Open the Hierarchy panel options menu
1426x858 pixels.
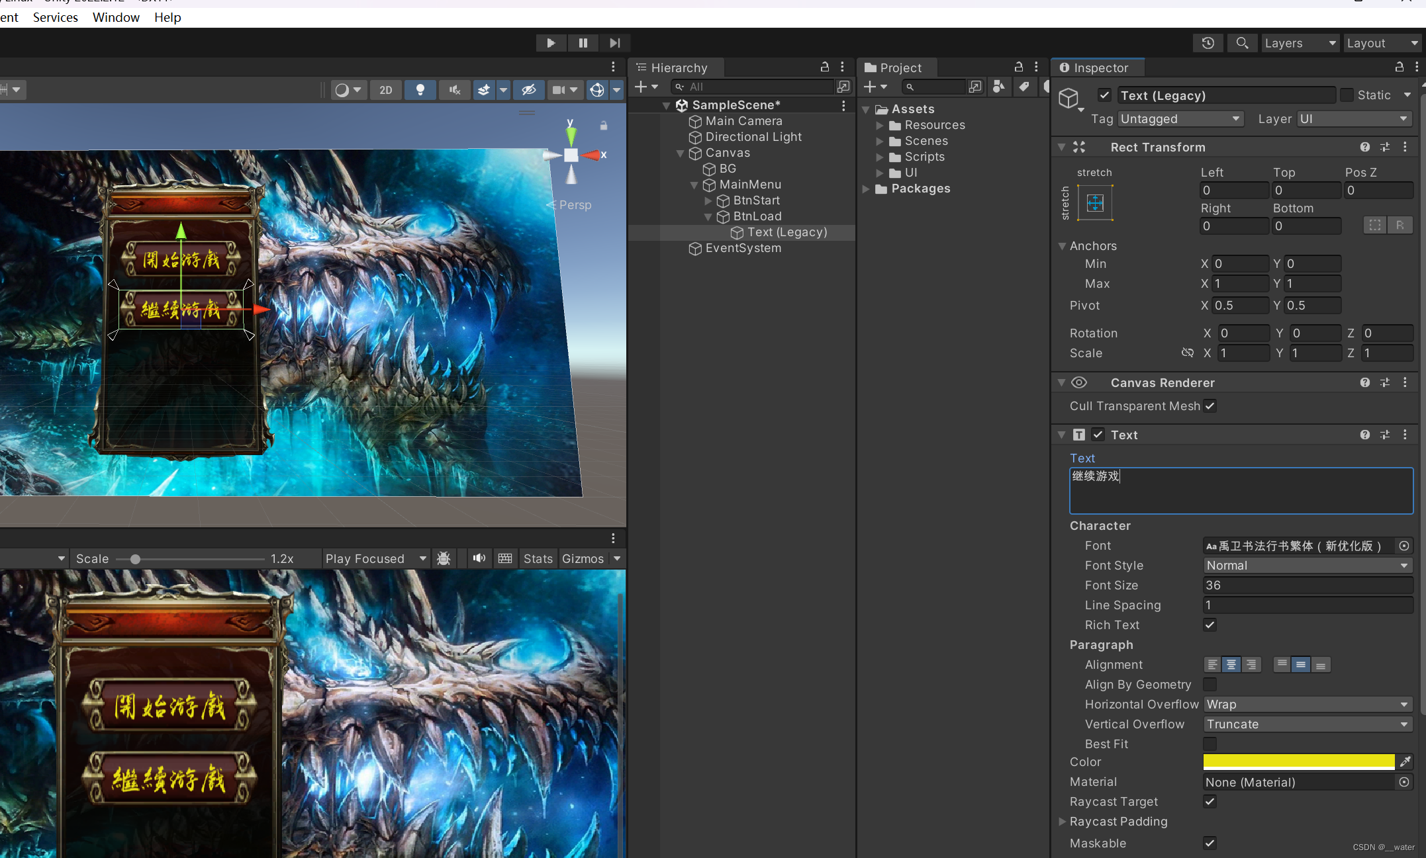(842, 67)
